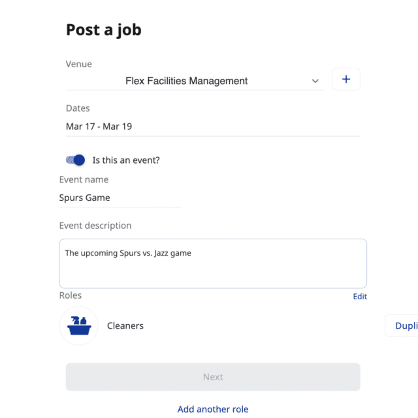The height and width of the screenshot is (418, 418).
Task: Click the 'Post a job' heading
Action: [104, 29]
